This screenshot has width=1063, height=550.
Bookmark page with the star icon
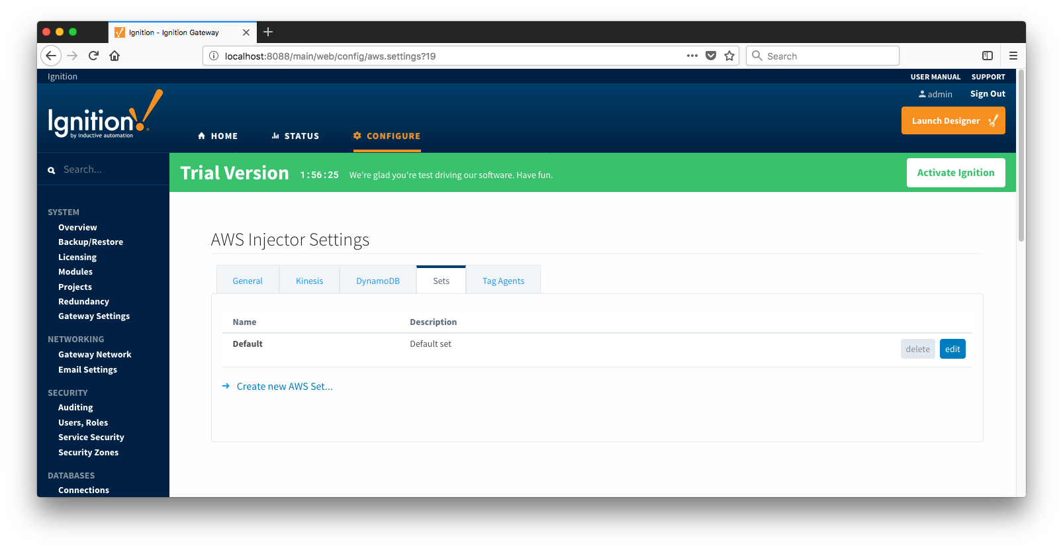[x=729, y=56]
